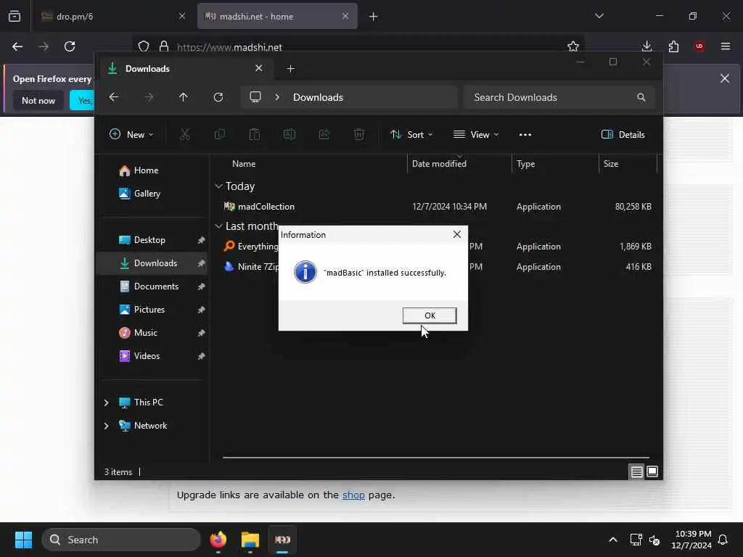Screen dimensions: 743x557
Task: Click the Delete trash icon
Action: pos(359,134)
